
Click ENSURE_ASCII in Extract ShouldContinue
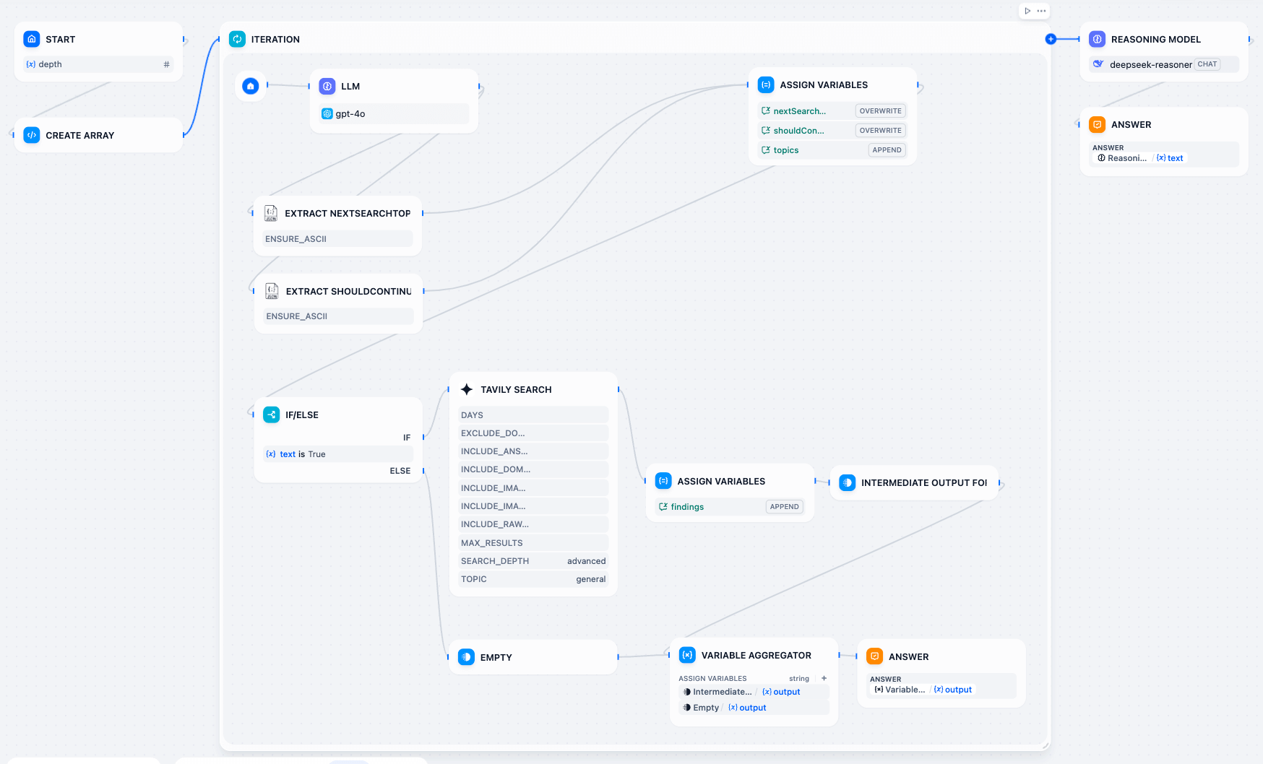pyautogui.click(x=339, y=316)
